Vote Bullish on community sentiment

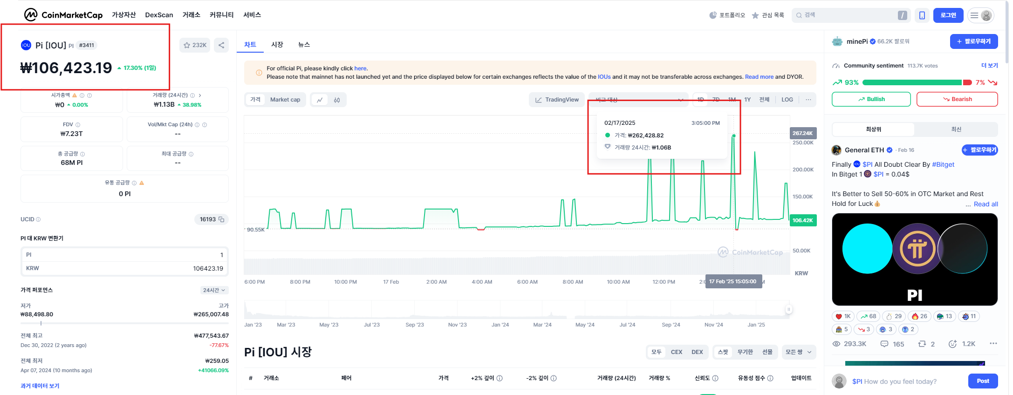tap(871, 99)
